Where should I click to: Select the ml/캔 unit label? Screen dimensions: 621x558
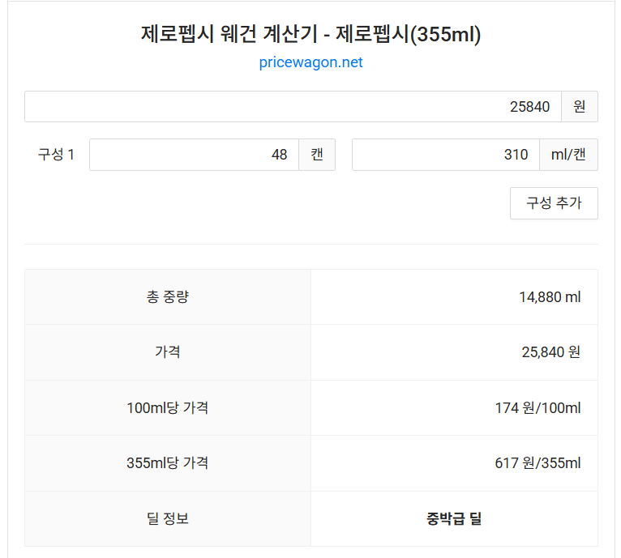click(x=568, y=155)
